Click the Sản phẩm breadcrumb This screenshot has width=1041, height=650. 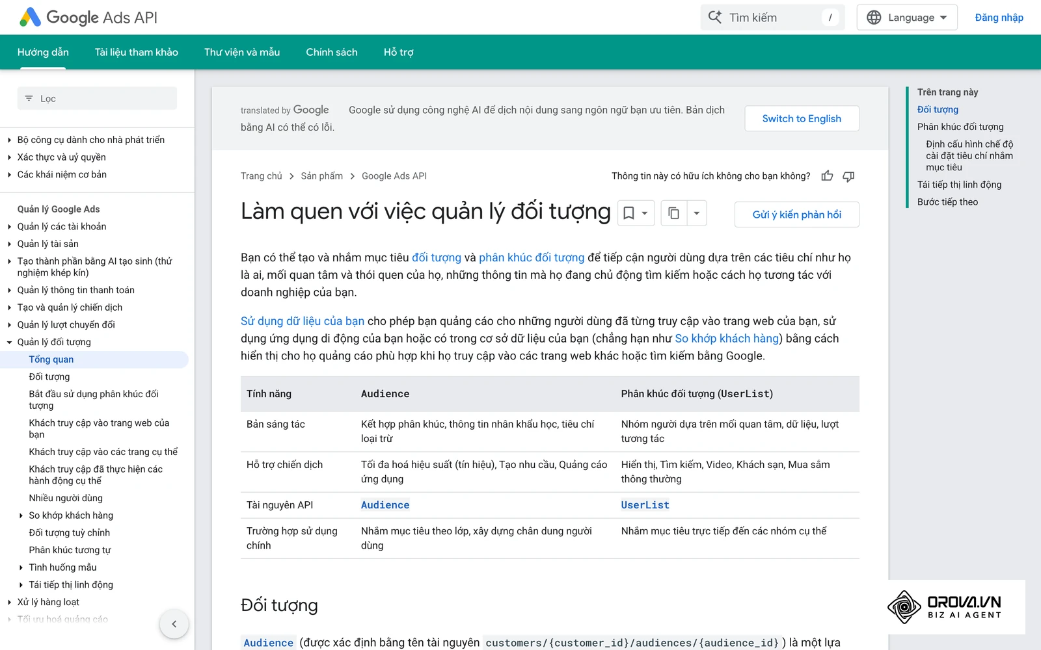click(321, 176)
